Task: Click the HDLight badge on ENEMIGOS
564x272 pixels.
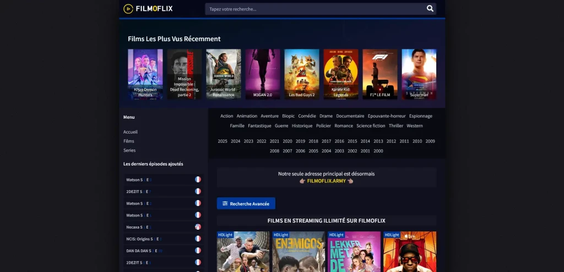Action: (281, 235)
